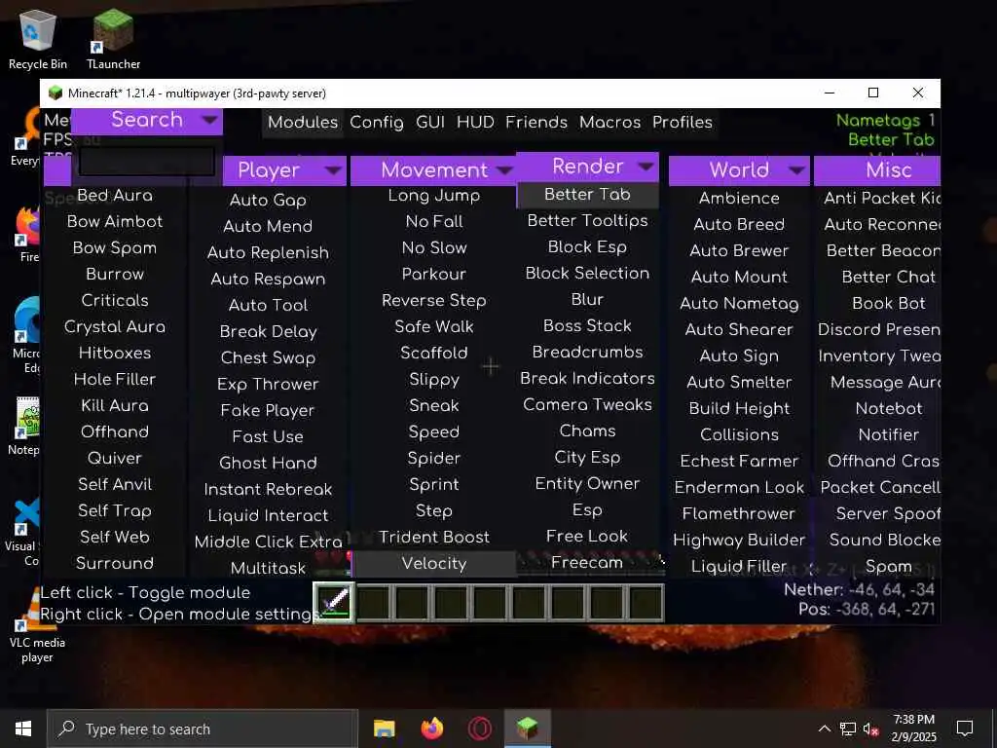997x748 pixels.
Task: Click the Minecraft grass block title icon
Action: (55, 93)
